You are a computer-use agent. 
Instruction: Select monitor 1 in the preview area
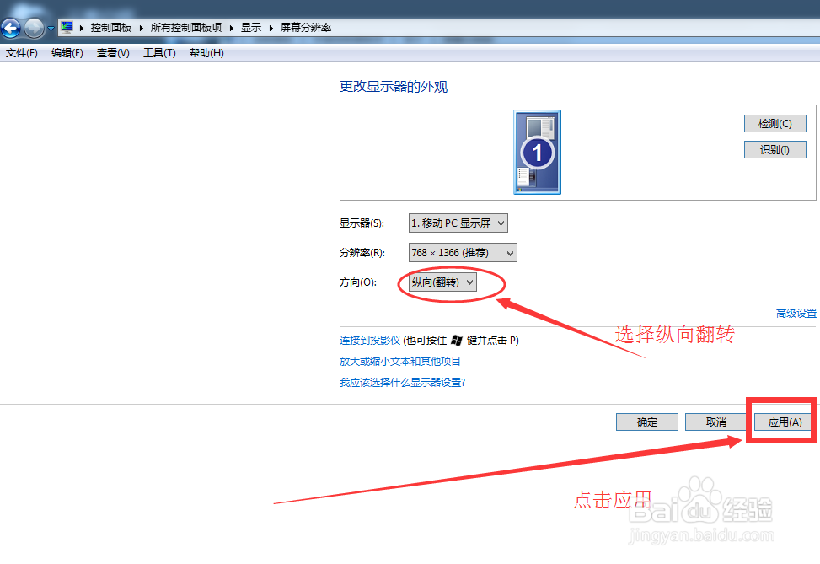(x=536, y=152)
